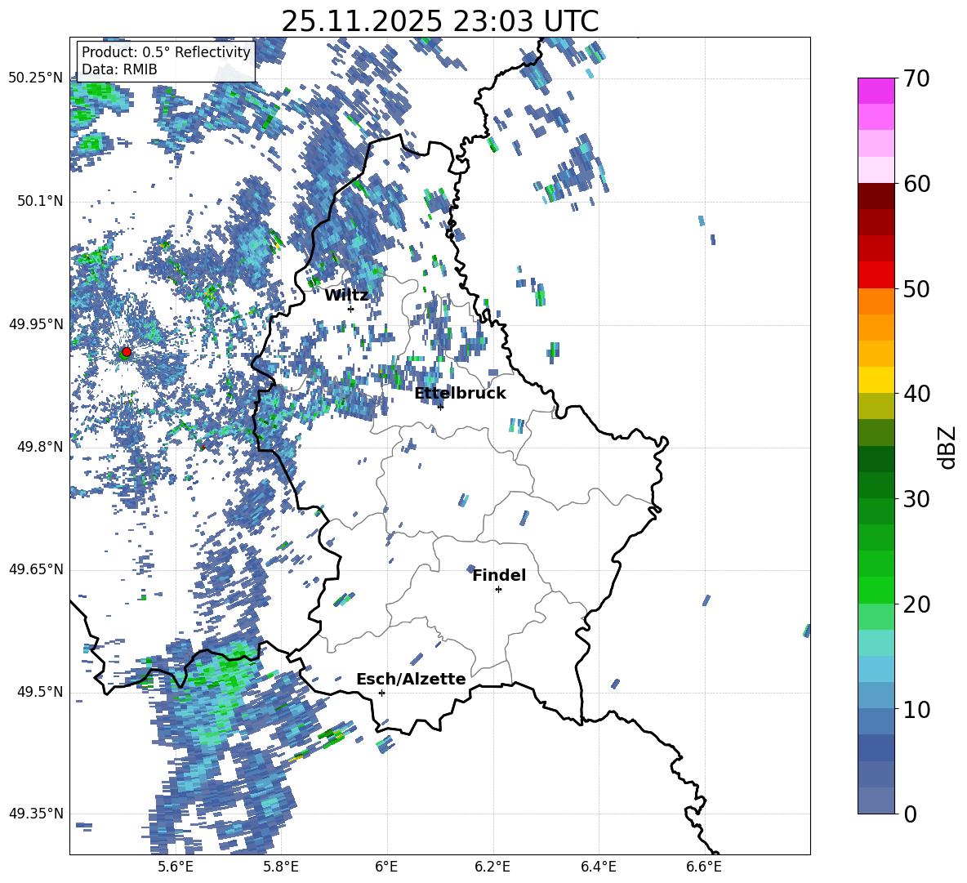
Task: Click the Esch/Alzette station cross marker
Action: tap(381, 693)
